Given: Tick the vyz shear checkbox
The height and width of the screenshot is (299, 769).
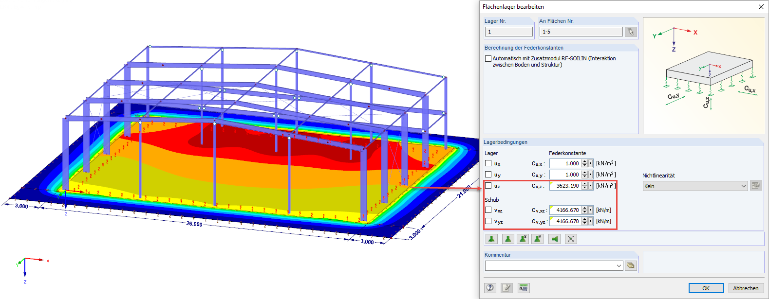Looking at the screenshot, I should click(x=488, y=221).
